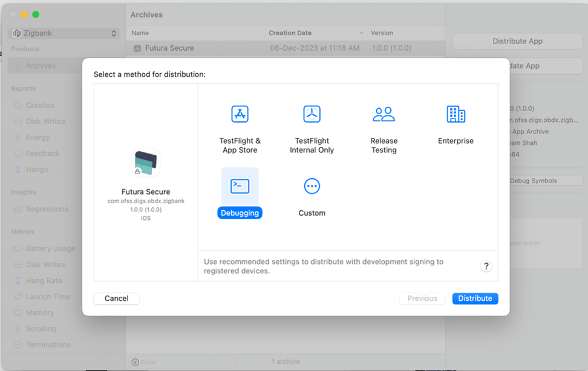Open the Zigbank project dropdown
The width and height of the screenshot is (588, 371).
[x=64, y=33]
